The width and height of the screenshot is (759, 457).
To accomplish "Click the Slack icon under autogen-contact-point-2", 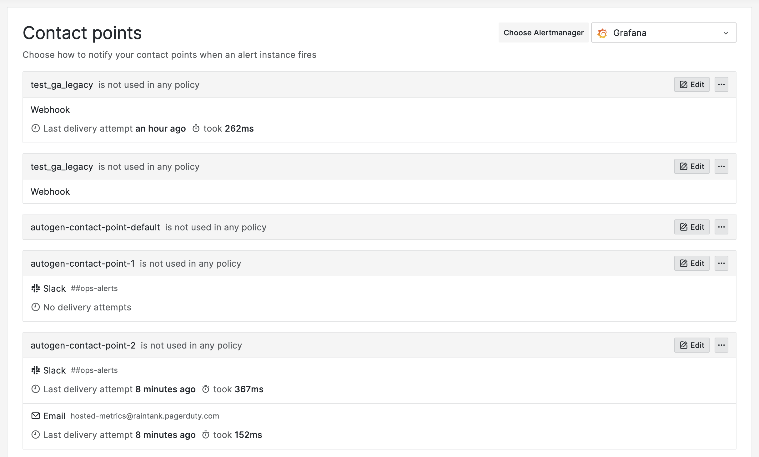I will pyautogui.click(x=36, y=370).
